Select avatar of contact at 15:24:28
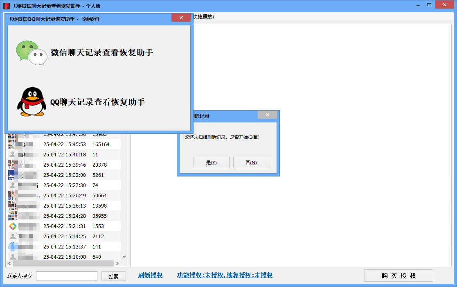The height and width of the screenshot is (287, 457). (12, 216)
